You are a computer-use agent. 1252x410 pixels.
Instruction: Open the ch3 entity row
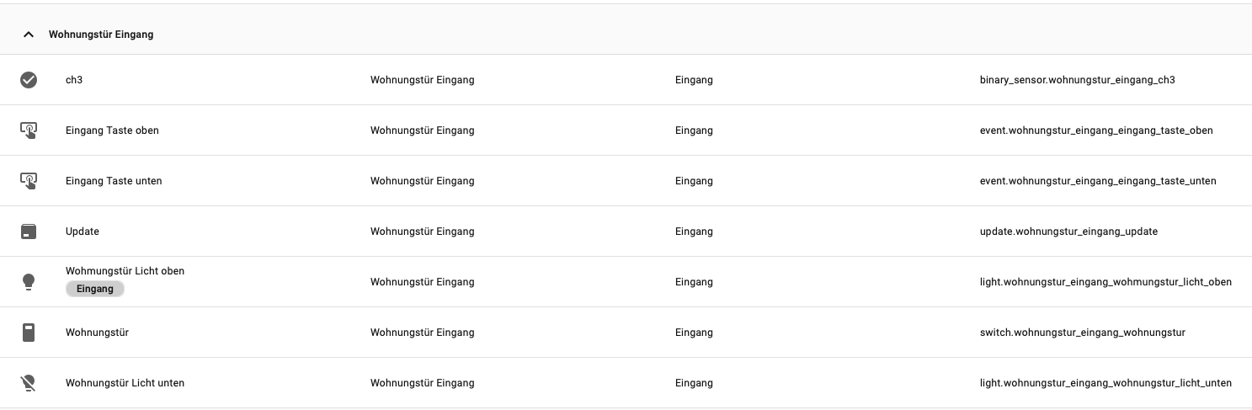(x=74, y=80)
